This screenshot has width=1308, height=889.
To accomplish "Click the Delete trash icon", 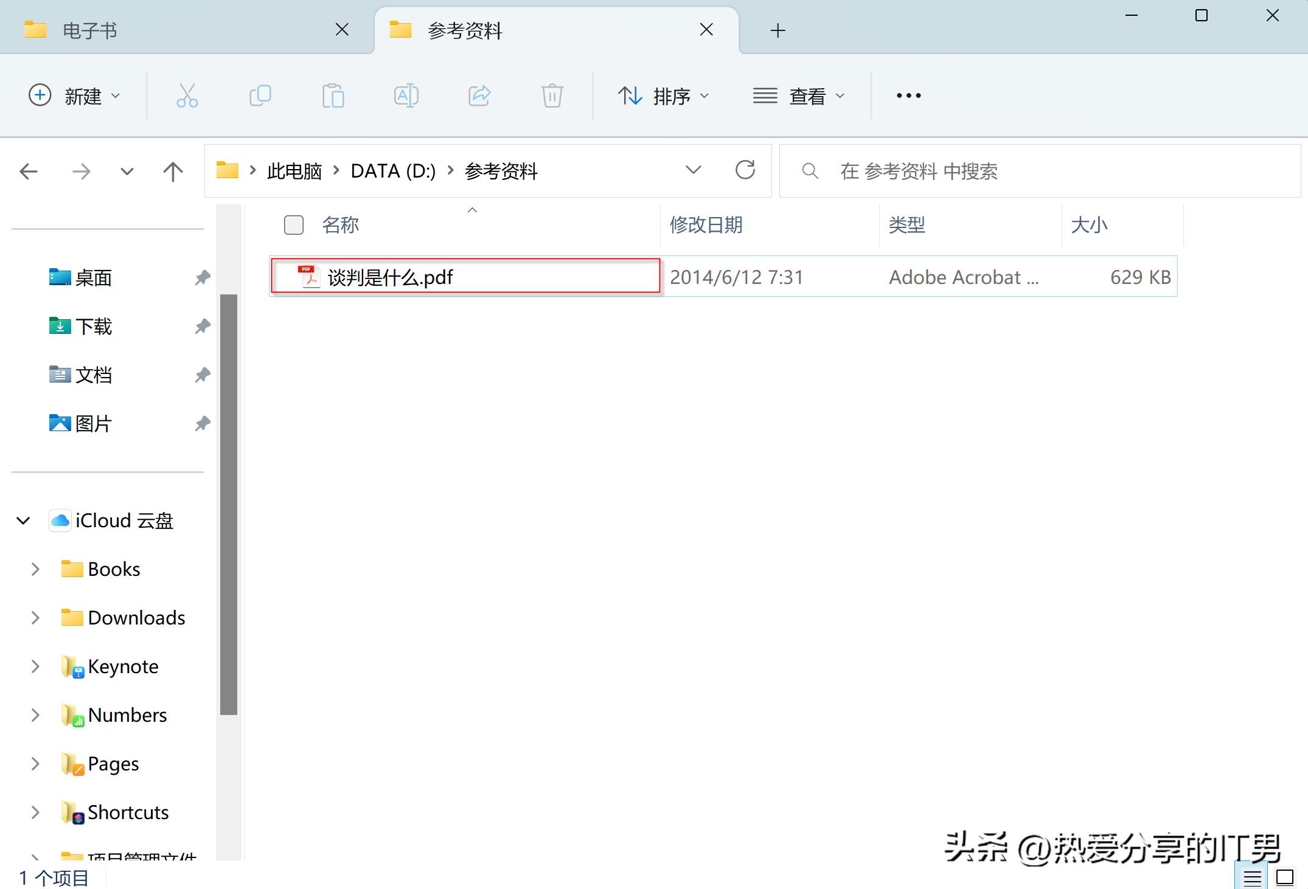I will coord(551,95).
